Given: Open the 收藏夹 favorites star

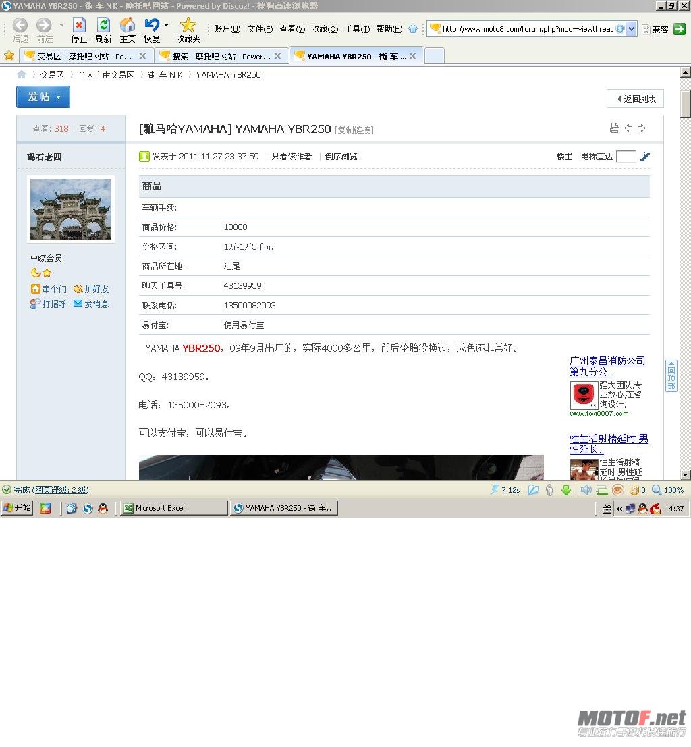Looking at the screenshot, I should pyautogui.click(x=188, y=30).
